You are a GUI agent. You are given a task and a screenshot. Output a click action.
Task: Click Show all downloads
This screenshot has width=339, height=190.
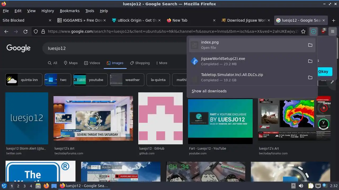pos(209,91)
